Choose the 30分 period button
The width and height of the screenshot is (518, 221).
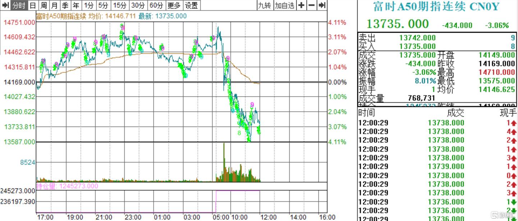(138, 5)
